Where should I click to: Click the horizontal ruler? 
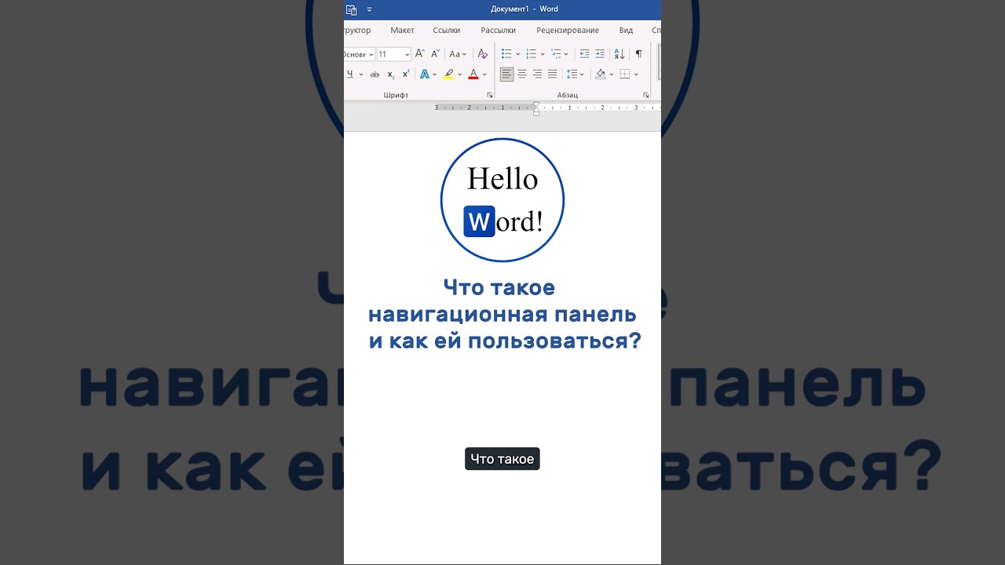pyautogui.click(x=547, y=107)
